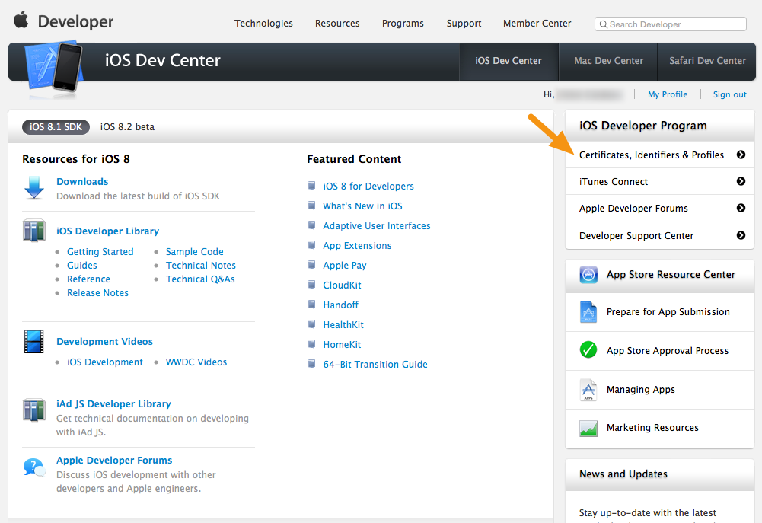Screen dimensions: 762x523
Task: Open the Member Center menu item
Action: coord(537,24)
